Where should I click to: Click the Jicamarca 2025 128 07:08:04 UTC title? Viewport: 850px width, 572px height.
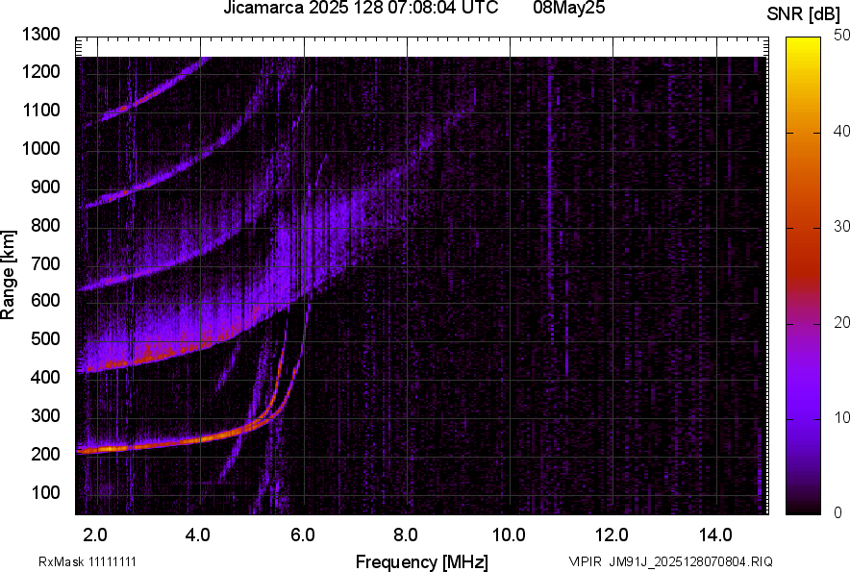pyautogui.click(x=361, y=8)
